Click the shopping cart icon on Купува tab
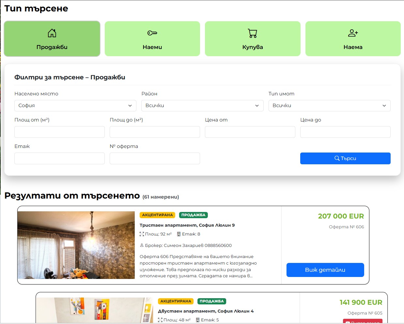 (253, 33)
